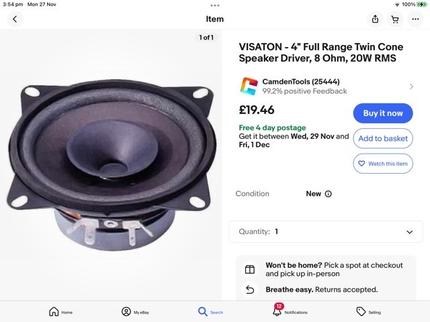The width and height of the screenshot is (430, 322).
Task: Toggle Watch this item heart button
Action: pos(383,164)
